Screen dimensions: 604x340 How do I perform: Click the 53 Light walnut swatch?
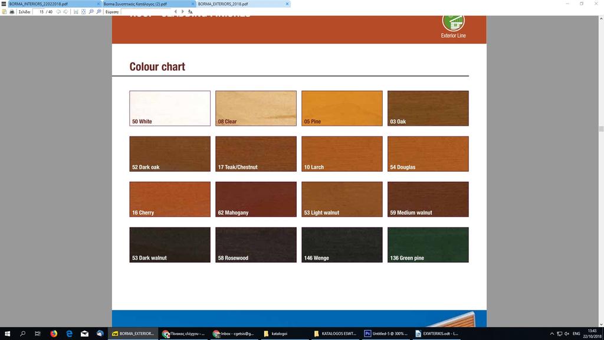click(342, 200)
